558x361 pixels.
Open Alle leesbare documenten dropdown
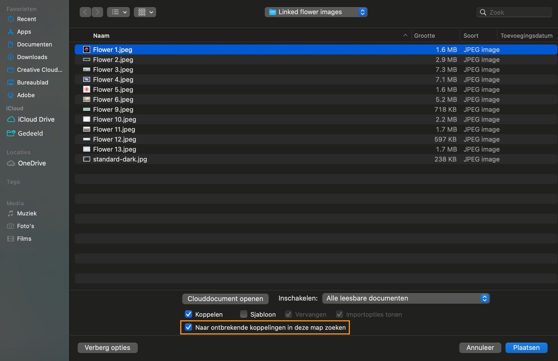(406, 298)
